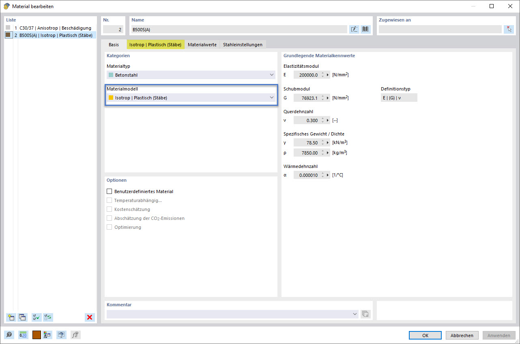The image size is (520, 344).
Task: Click the stepper on Querdehnzahl field
Action: (322, 120)
